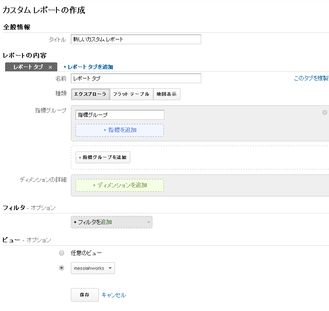
Task: Open the フィルタを追加 dropdown
Action: point(112,222)
